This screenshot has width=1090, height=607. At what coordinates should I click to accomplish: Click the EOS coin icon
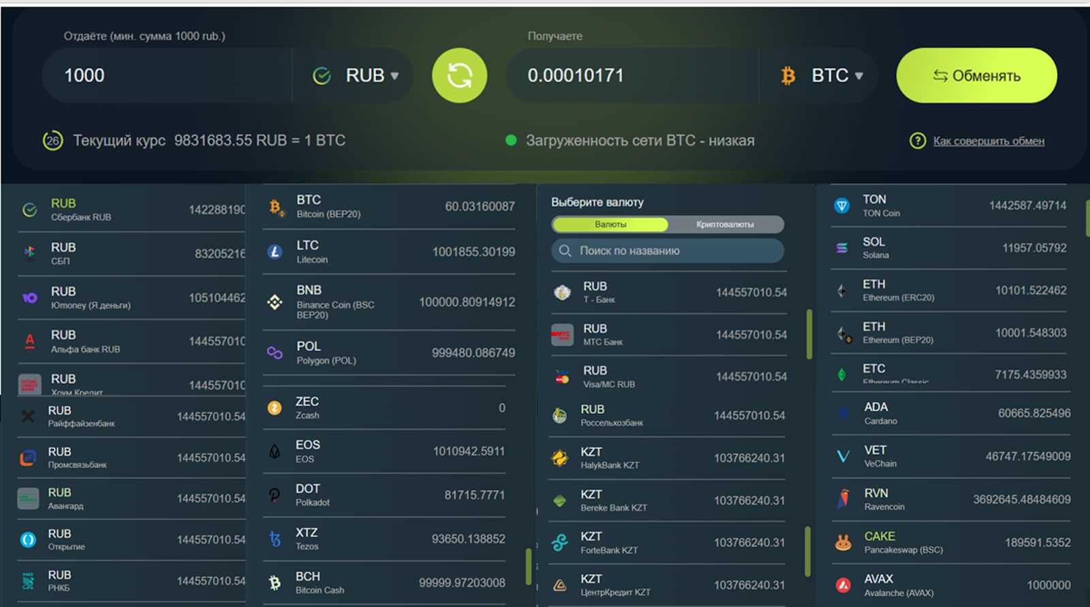(x=275, y=451)
